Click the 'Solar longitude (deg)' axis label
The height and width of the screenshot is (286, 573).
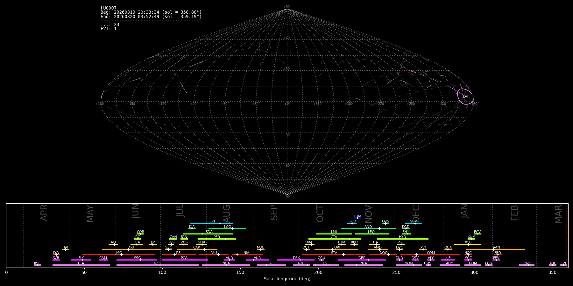(x=287, y=279)
